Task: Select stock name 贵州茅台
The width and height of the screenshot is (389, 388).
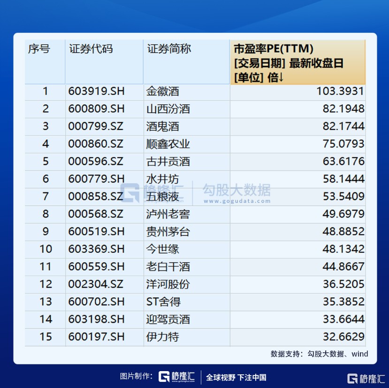Action: (168, 232)
